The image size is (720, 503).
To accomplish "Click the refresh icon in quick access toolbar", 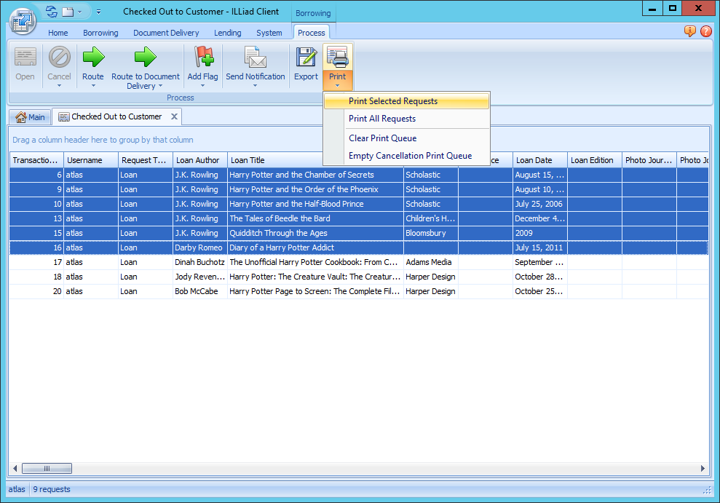I will tap(50, 11).
